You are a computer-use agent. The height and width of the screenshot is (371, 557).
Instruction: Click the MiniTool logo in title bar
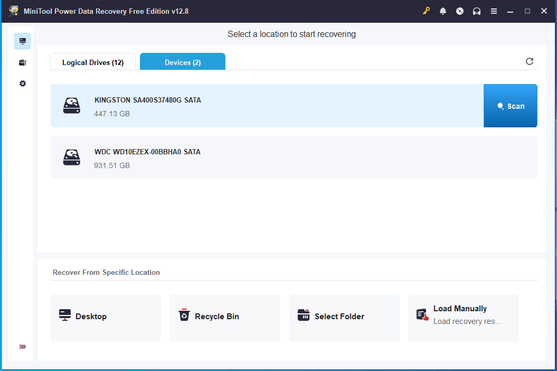coord(13,11)
